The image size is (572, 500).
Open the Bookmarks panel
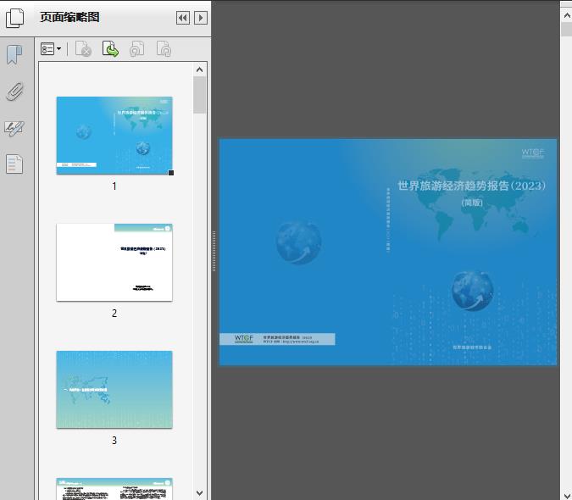click(14, 54)
